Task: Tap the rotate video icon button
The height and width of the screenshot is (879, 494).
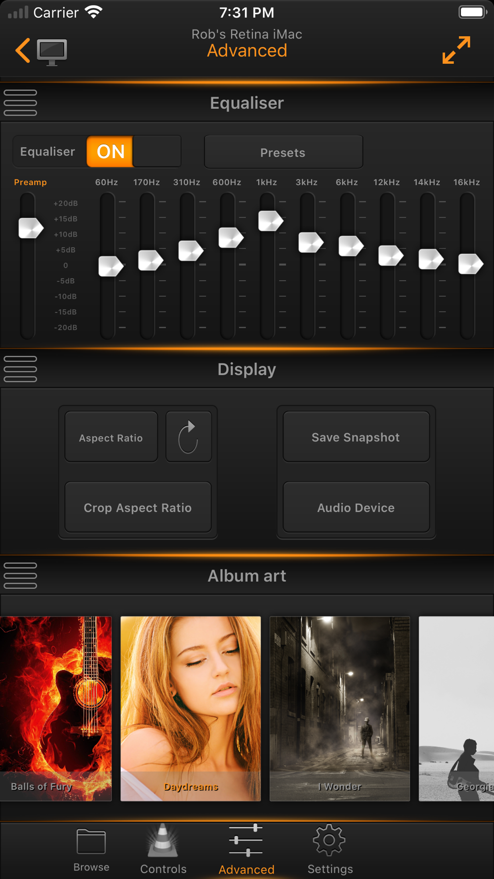Action: (x=189, y=437)
